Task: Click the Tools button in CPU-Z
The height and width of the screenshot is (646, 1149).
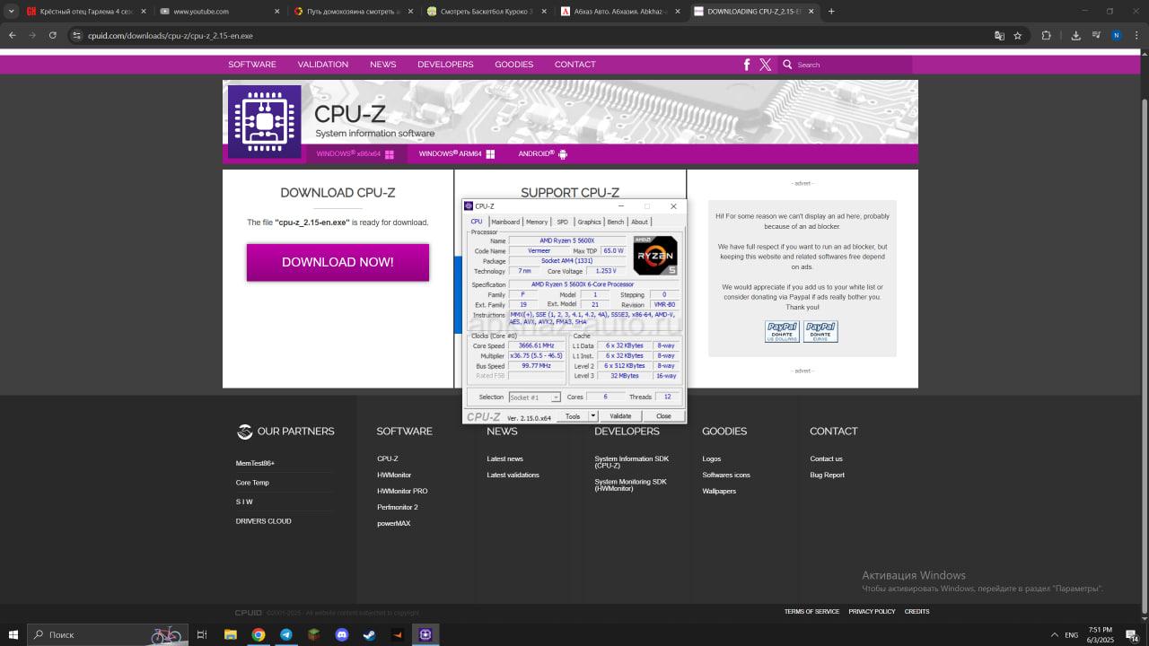Action: coord(573,416)
